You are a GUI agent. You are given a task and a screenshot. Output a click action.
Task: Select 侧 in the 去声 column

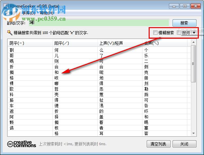tap(146, 67)
